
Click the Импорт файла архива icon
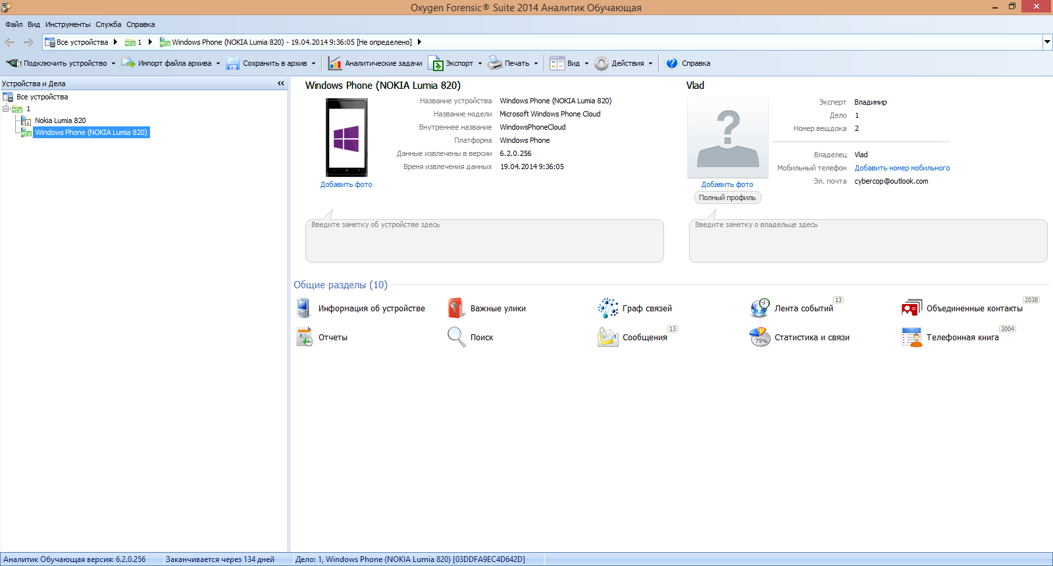[x=128, y=63]
